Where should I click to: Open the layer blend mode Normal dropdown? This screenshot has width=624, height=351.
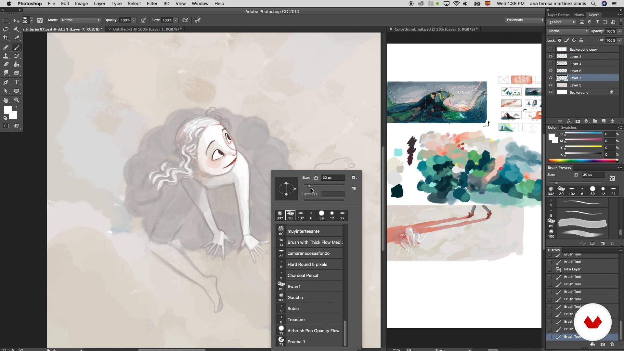coord(568,31)
